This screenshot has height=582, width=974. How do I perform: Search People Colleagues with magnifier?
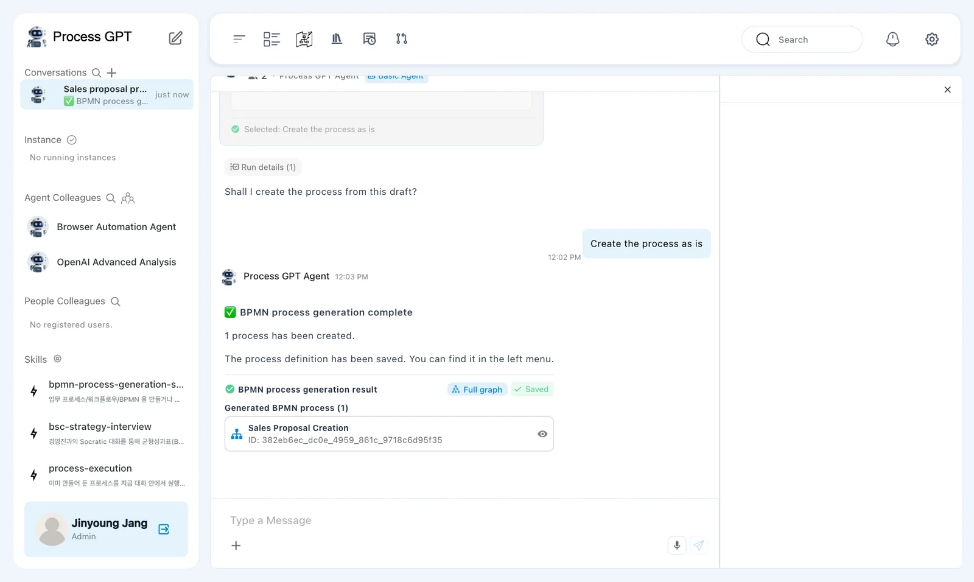tap(116, 301)
